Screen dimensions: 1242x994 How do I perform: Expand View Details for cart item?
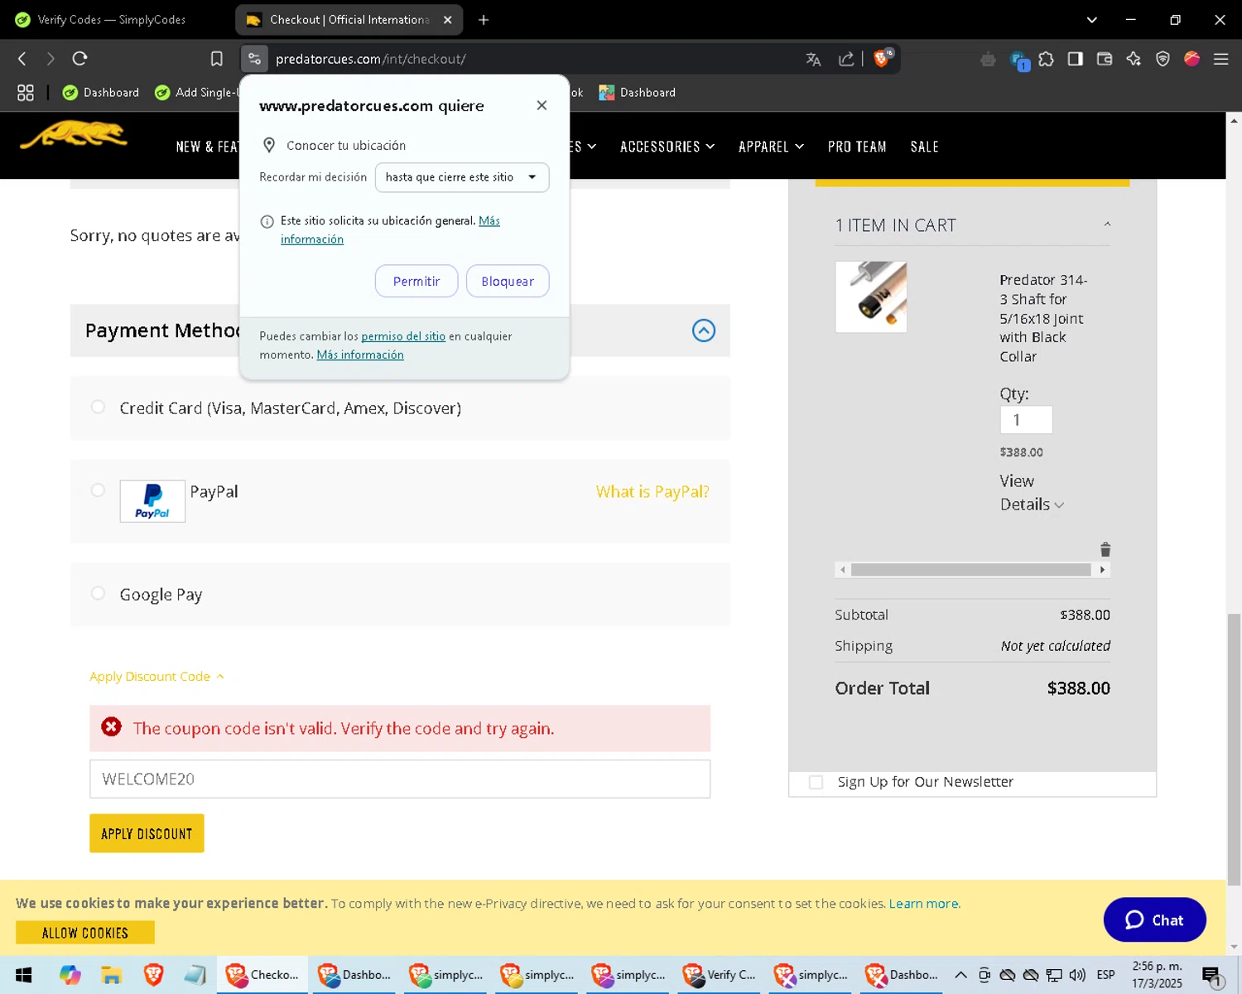point(1031,493)
